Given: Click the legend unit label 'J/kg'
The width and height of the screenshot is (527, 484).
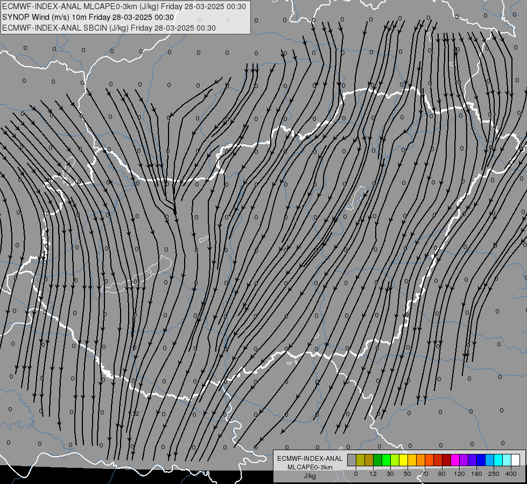Looking at the screenshot, I should click(310, 476).
